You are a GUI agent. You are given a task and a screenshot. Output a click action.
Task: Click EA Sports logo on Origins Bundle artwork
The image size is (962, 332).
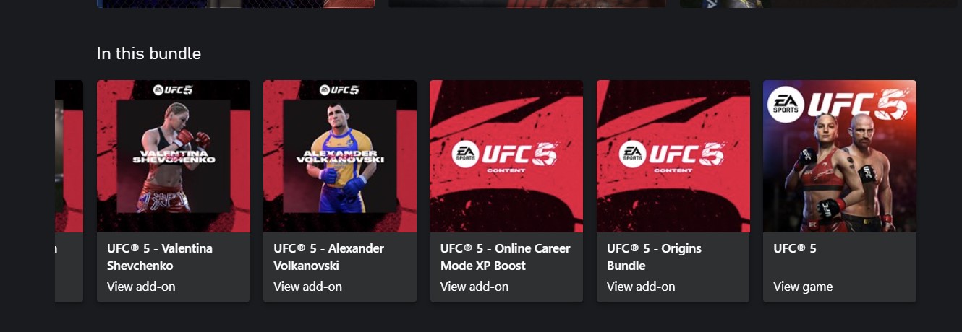pos(632,154)
